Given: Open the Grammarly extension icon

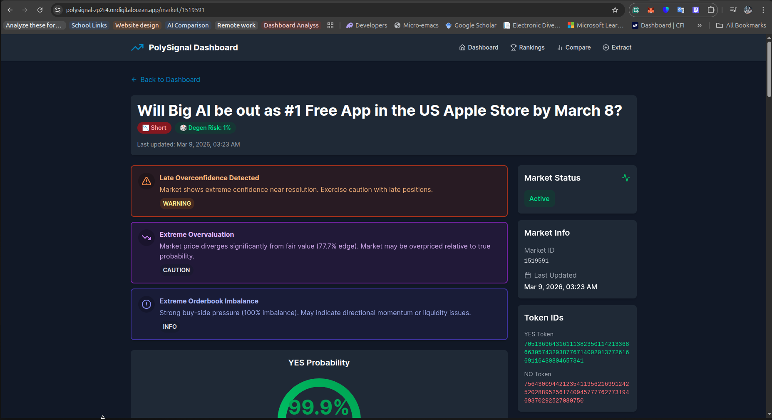Looking at the screenshot, I should coord(636,10).
